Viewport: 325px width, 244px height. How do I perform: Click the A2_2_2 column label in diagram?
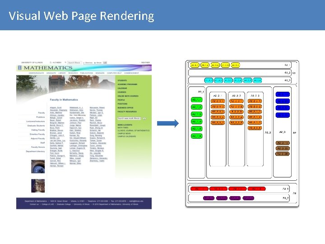click(236, 96)
